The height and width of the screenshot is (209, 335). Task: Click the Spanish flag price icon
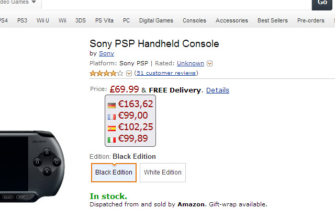[111, 129]
